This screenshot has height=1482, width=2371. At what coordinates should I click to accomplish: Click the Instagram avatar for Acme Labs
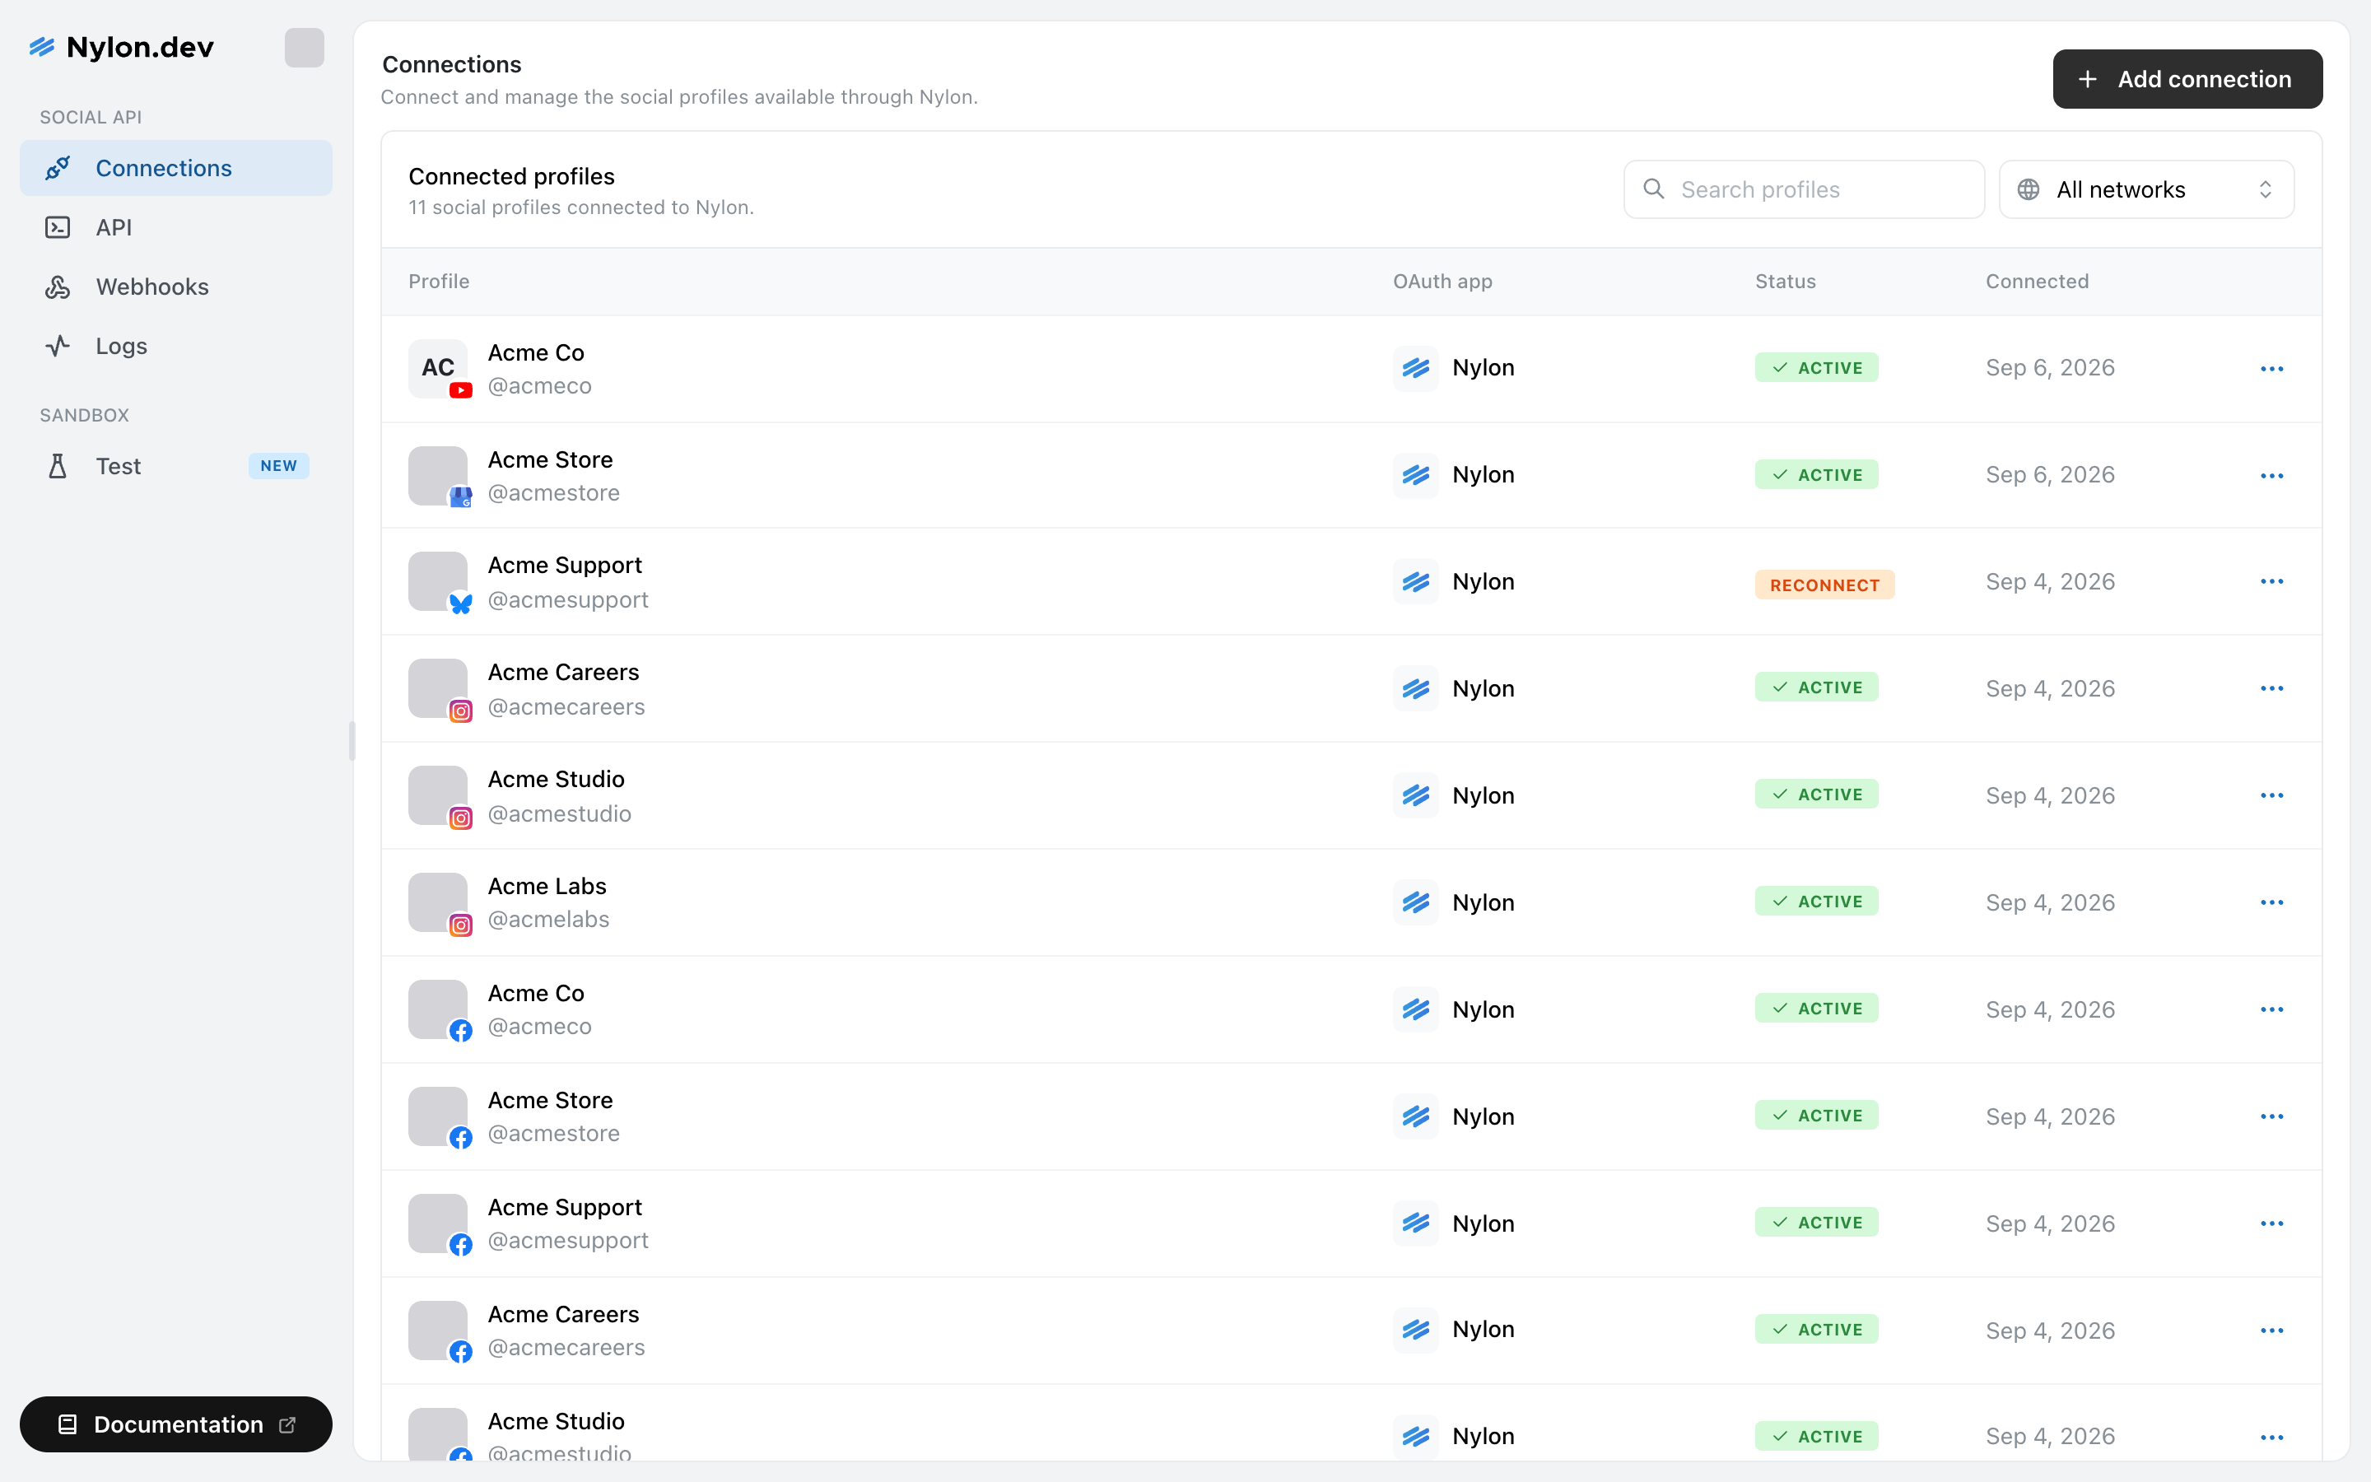click(438, 902)
